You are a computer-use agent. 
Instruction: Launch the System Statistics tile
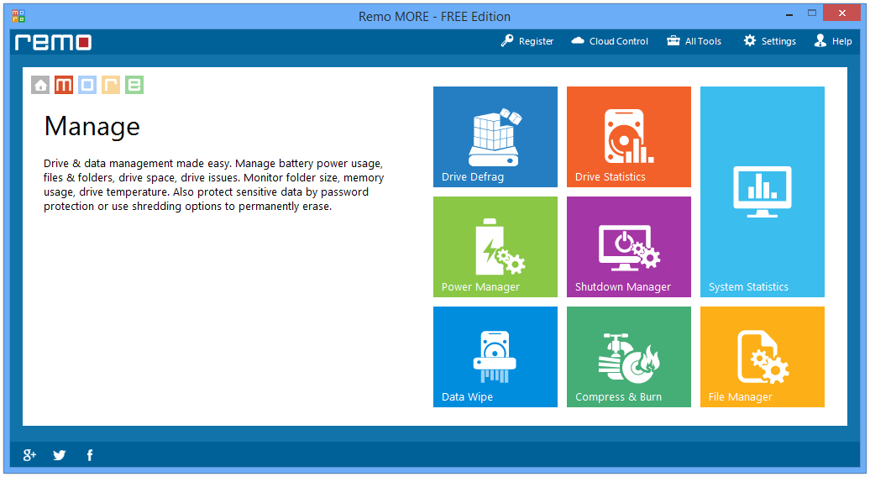(x=763, y=191)
